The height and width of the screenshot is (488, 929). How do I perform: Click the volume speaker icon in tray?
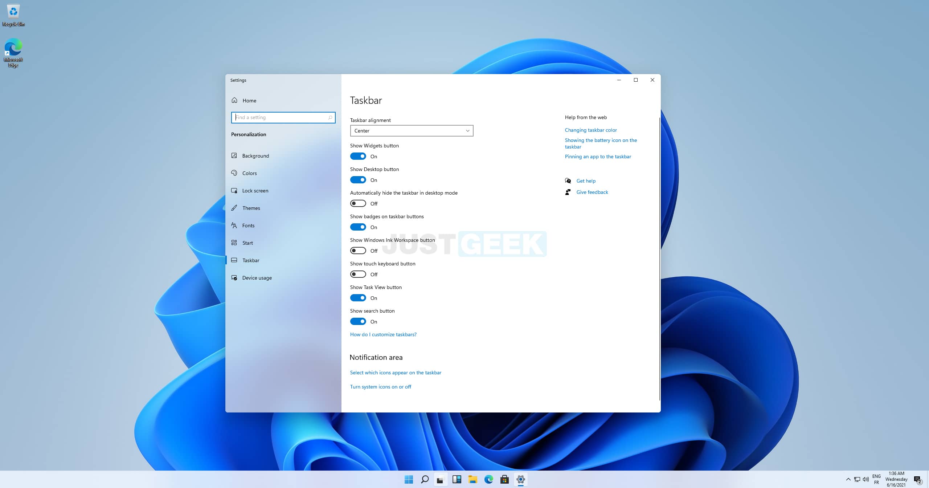866,479
